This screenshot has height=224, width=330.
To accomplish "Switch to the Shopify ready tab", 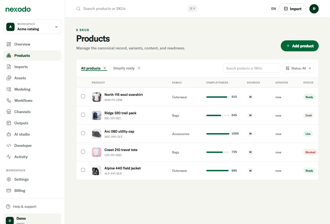I will (127, 68).
